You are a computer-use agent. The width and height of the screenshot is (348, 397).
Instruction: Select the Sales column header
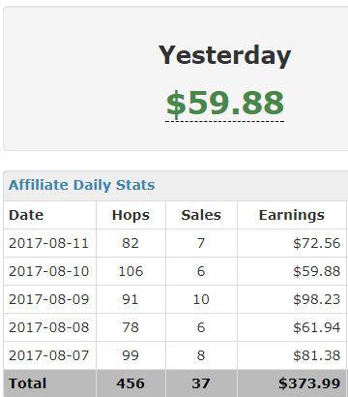pyautogui.click(x=201, y=215)
